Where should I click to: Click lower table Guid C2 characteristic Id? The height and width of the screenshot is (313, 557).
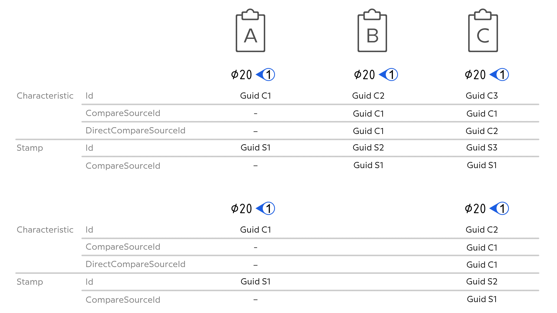[x=482, y=230]
